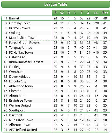Screen dimensions: 112x134
Task: Open Forest Green Rovers entry
Action: point(24,43)
